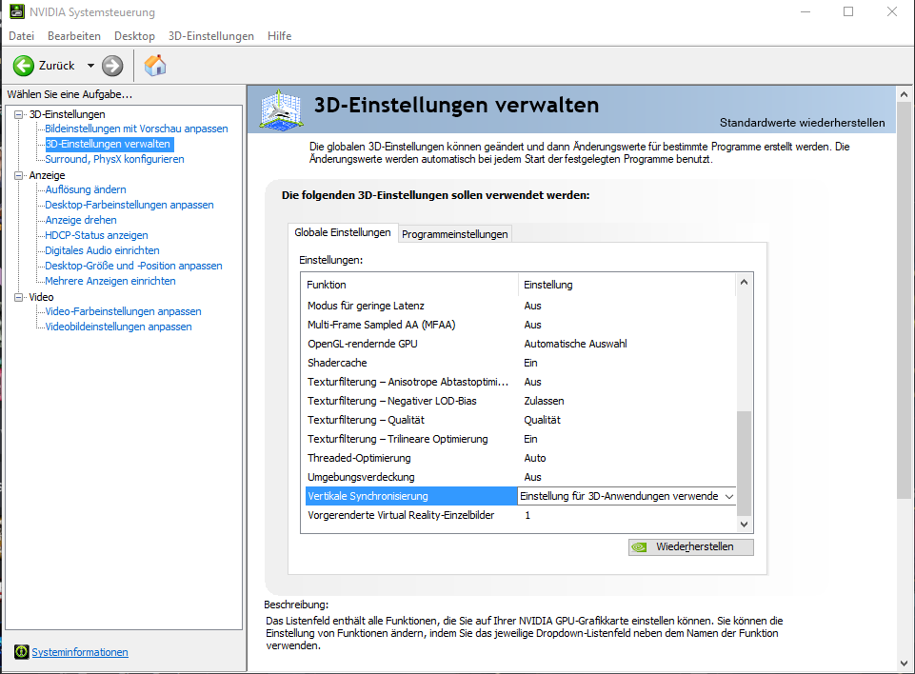The height and width of the screenshot is (674, 915).
Task: Open the Bearbeiten menu
Action: tap(74, 36)
